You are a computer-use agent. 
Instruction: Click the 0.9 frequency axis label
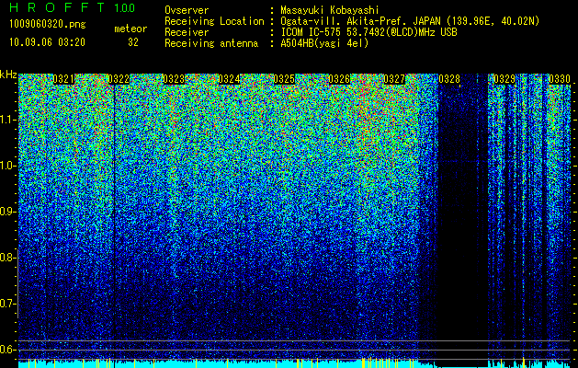tap(7, 212)
